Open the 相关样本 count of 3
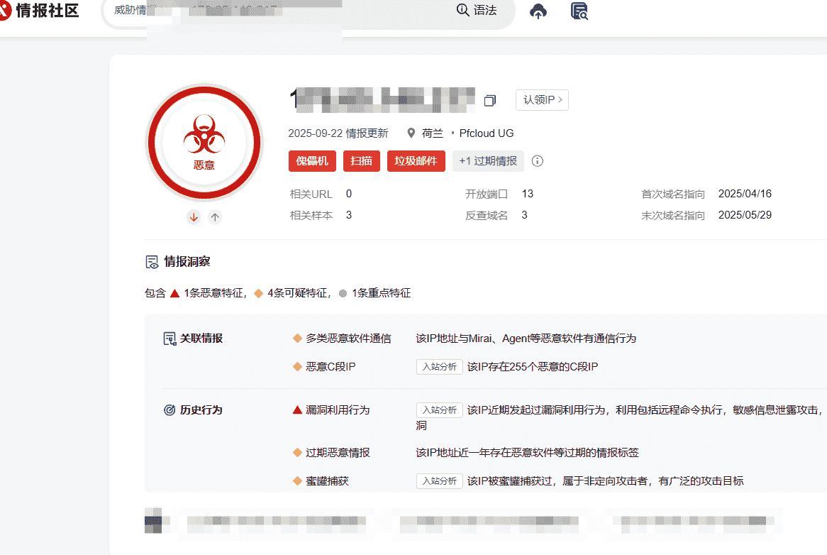Image resolution: width=827 pixels, height=555 pixels. coord(349,215)
